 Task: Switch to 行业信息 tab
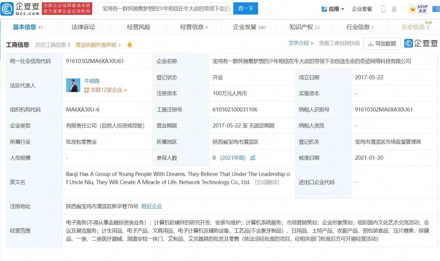coord(360,27)
